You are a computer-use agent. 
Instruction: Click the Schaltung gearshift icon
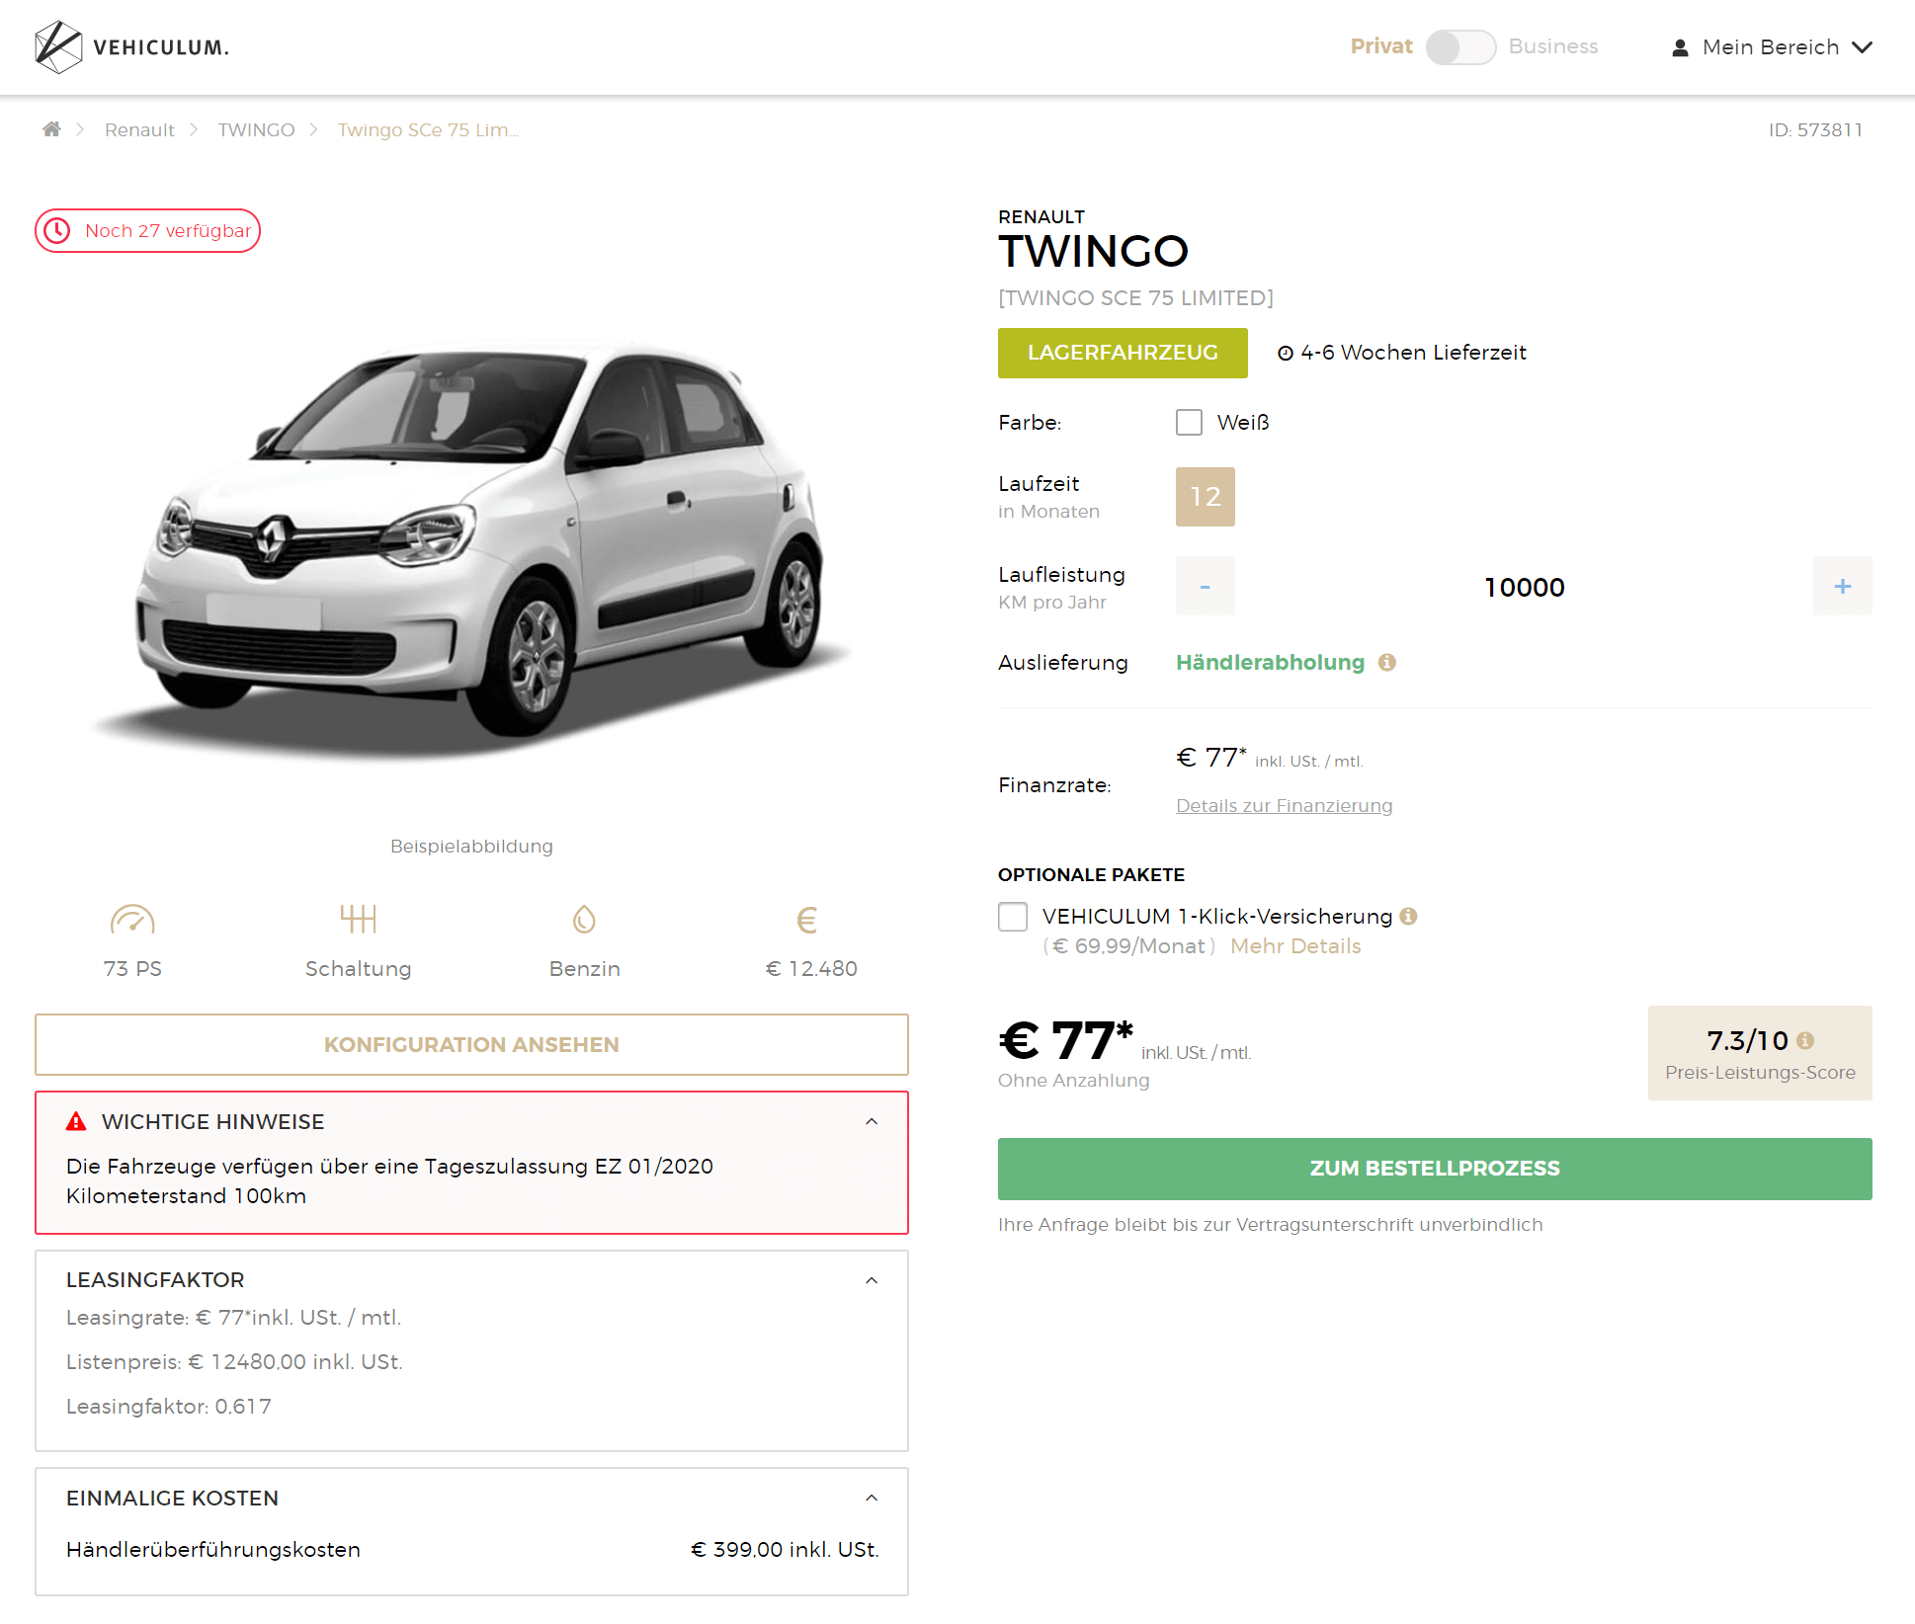[x=358, y=919]
